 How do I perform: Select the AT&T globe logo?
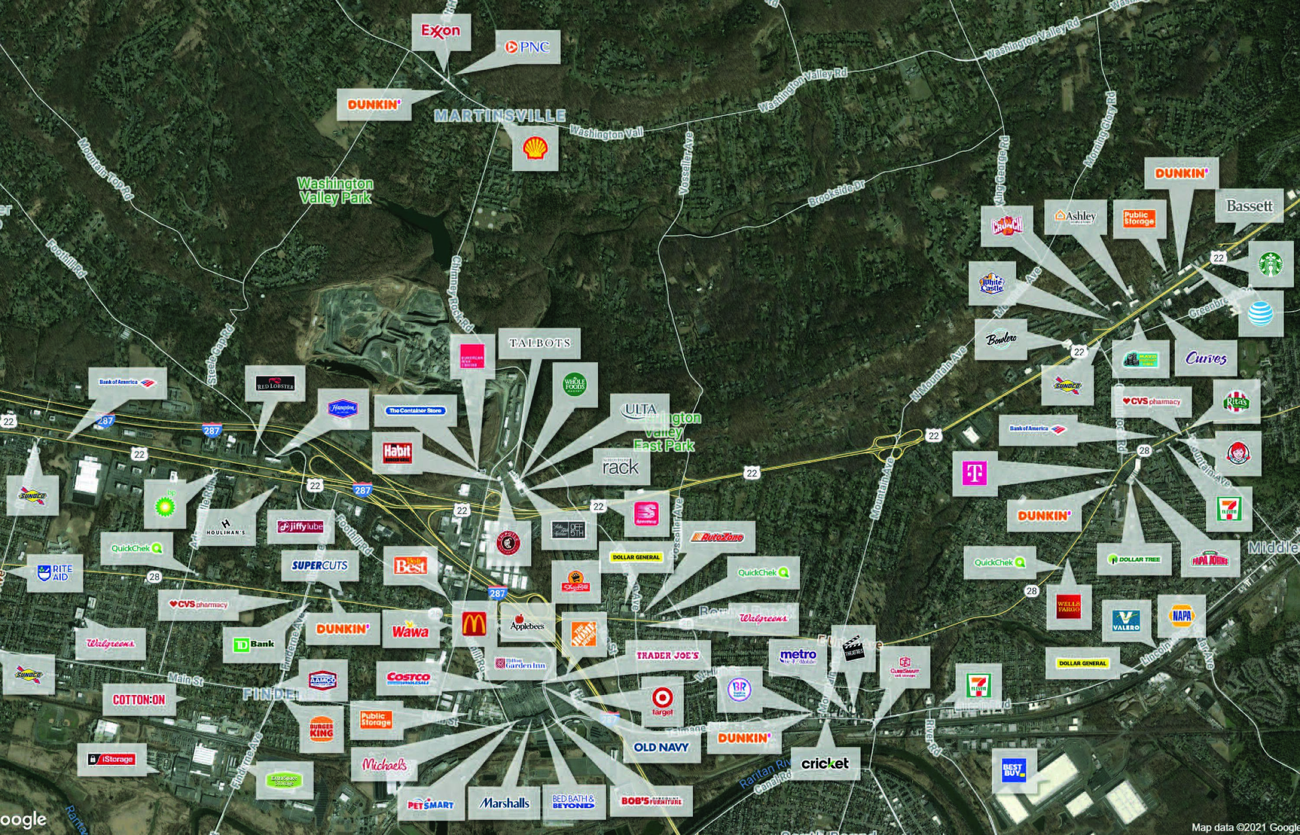click(1261, 313)
